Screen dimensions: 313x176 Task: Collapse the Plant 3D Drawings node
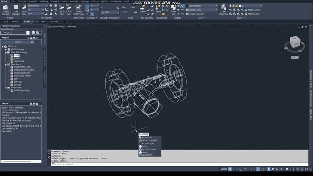click(6, 52)
